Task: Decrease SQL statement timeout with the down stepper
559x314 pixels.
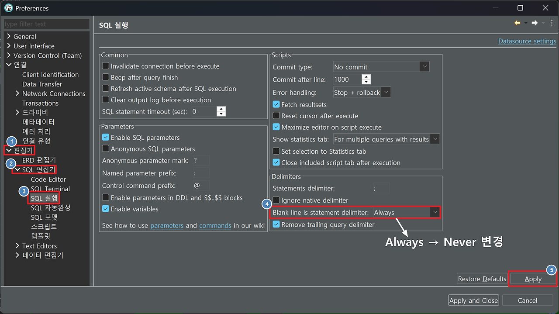Action: pyautogui.click(x=221, y=114)
